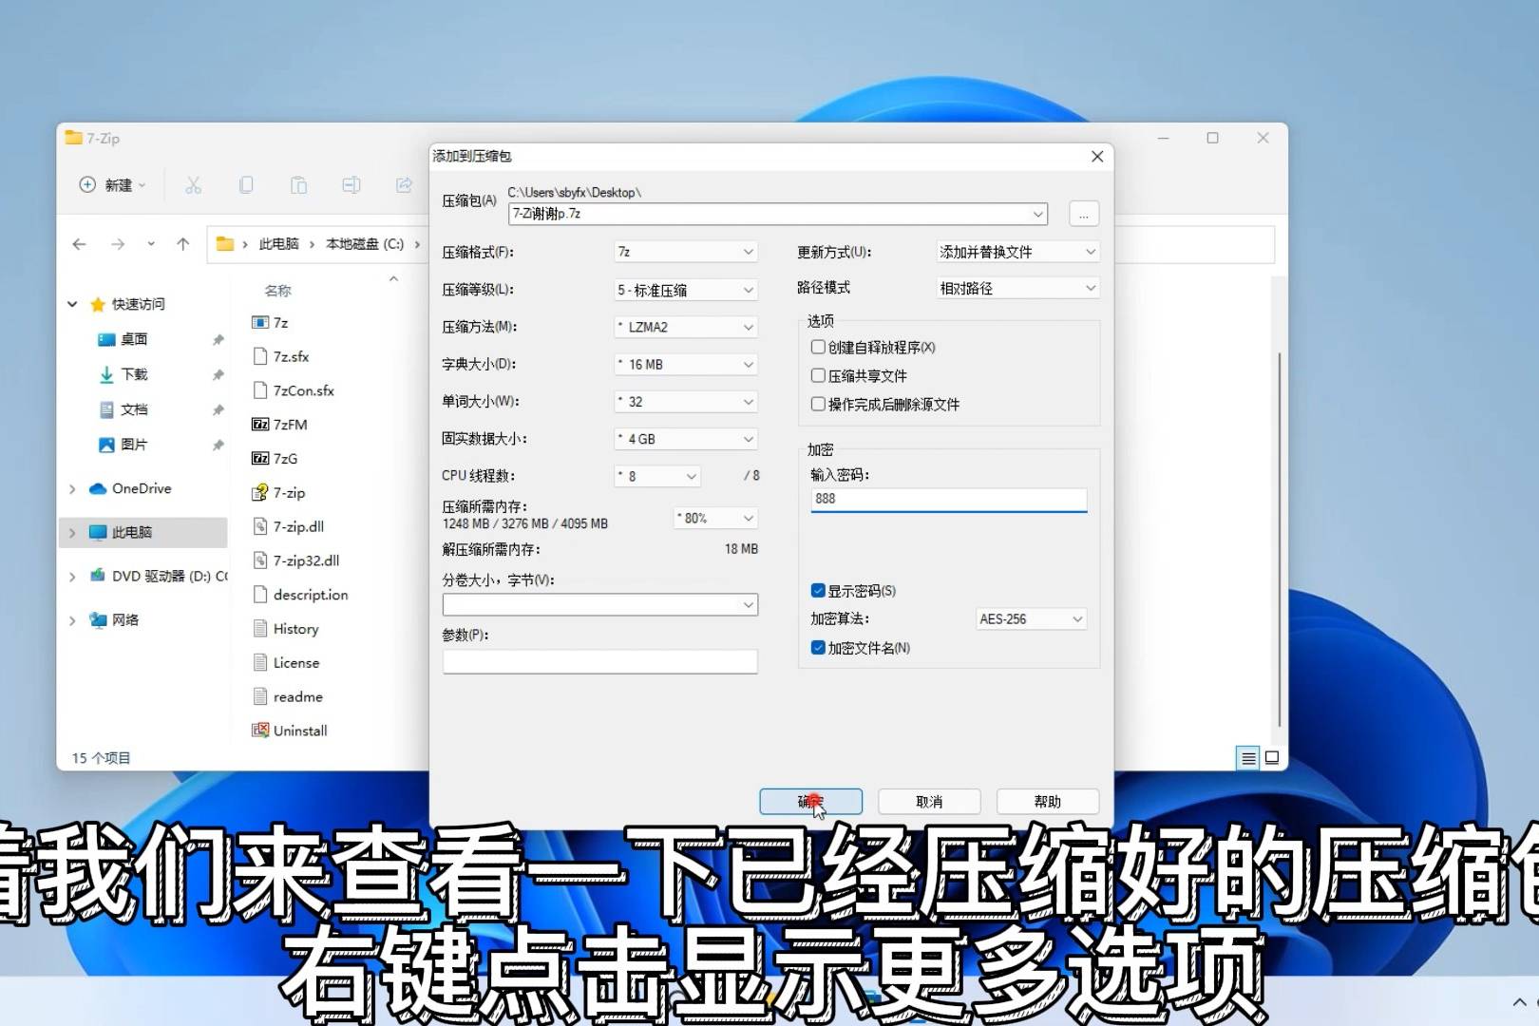The width and height of the screenshot is (1539, 1026).
Task: Open the 固实数据大小 4 GB dropdown
Action: (x=685, y=439)
